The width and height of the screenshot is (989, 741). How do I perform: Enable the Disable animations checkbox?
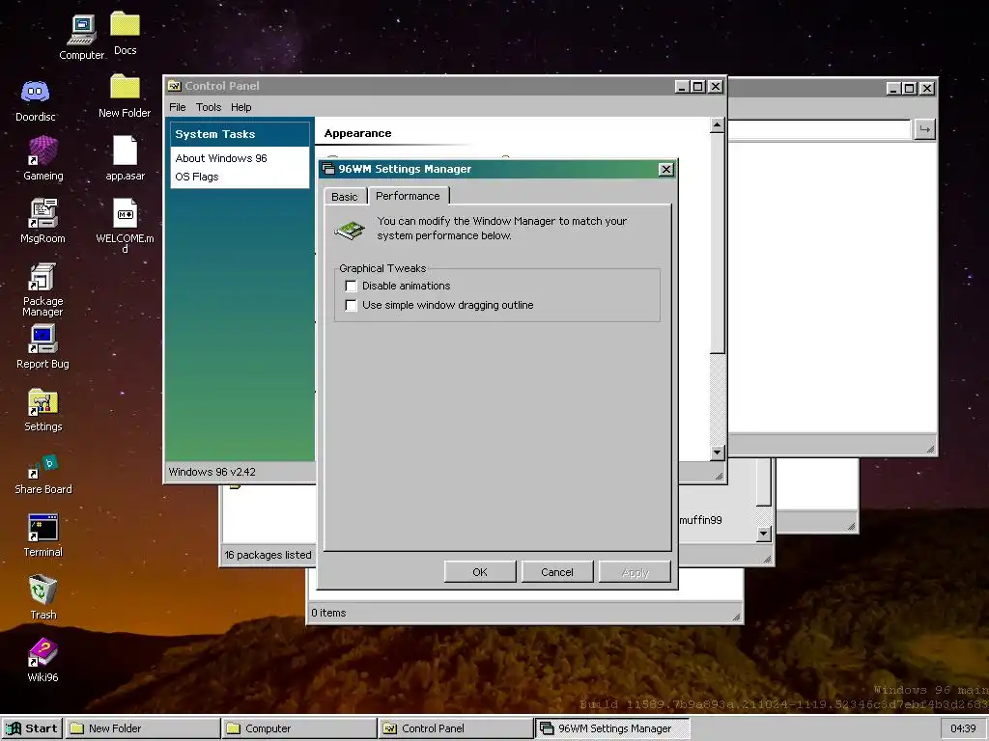pyautogui.click(x=351, y=286)
